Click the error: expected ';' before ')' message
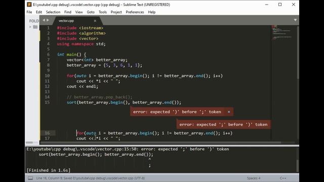 [x=223, y=125]
